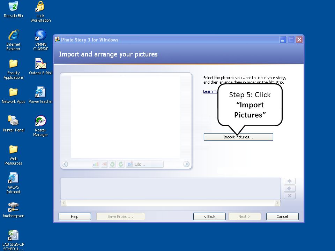
Task: Open the Printer Panel desktop icon
Action: 14,123
